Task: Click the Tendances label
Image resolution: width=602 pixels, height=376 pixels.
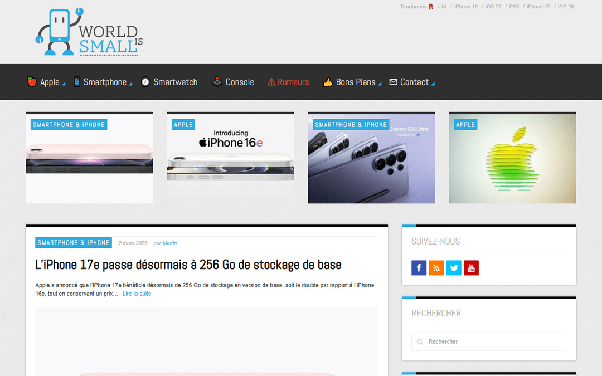Action: coord(413,7)
